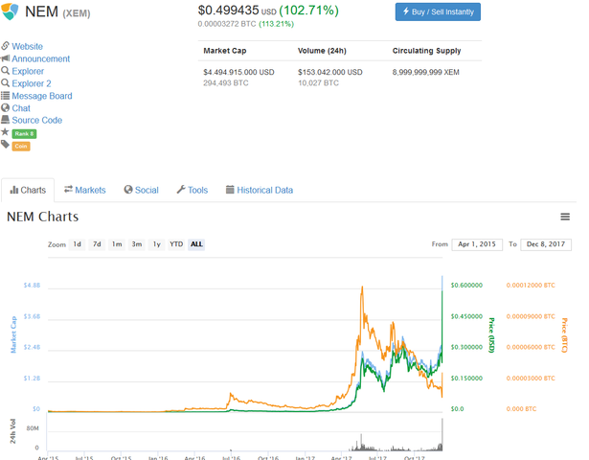Set chart zoom to 1y
Screen dimensions: 589x460
pyautogui.click(x=157, y=244)
